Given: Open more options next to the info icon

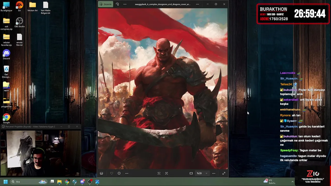Looking at the screenshot, I should [x=127, y=173].
